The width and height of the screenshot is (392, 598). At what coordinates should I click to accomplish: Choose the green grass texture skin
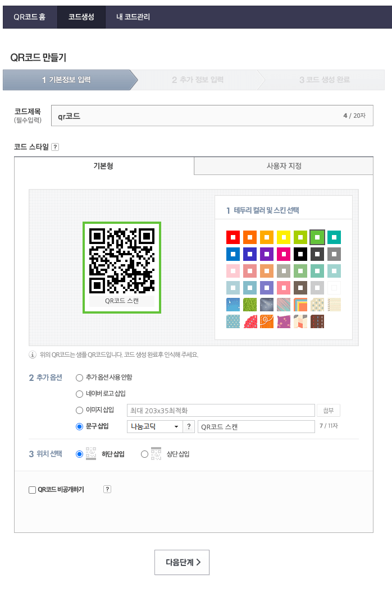point(249,305)
